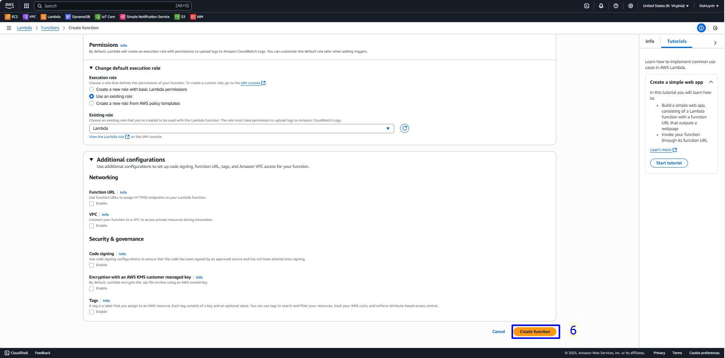Toggle the side navigation hamburger menu
The width and height of the screenshot is (725, 358).
(9, 28)
